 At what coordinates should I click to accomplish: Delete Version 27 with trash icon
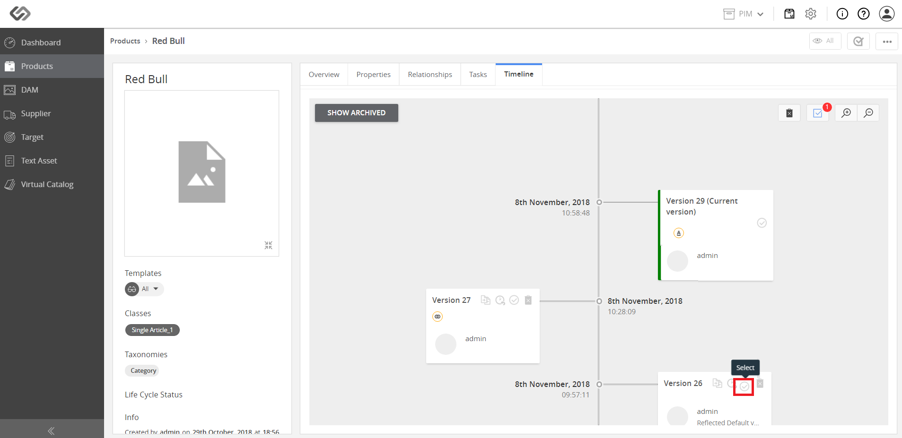[x=528, y=300]
